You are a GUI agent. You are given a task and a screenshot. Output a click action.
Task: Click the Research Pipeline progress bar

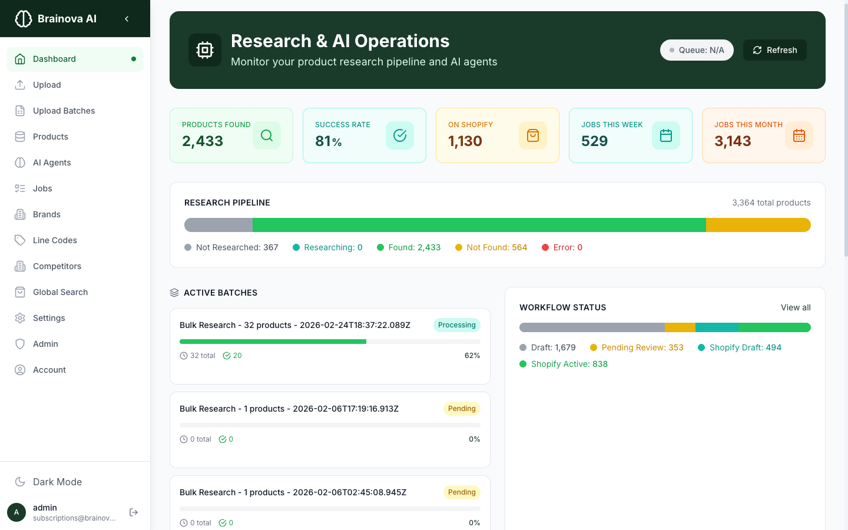coord(497,224)
